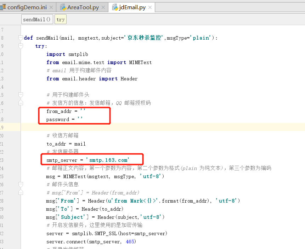The image size is (305, 249).
Task: Collapse the comment fold marker starting at '用于构建邮件头'
Action: 21,95
